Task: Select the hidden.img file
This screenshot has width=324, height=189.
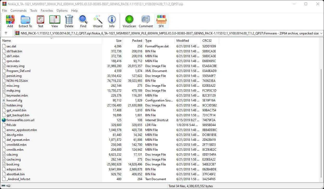Action: click(14, 105)
